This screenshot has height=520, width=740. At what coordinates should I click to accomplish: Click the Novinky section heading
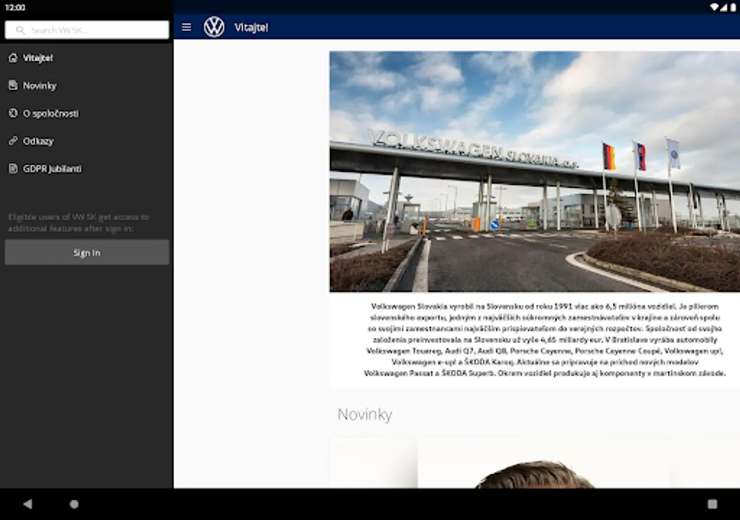click(365, 414)
